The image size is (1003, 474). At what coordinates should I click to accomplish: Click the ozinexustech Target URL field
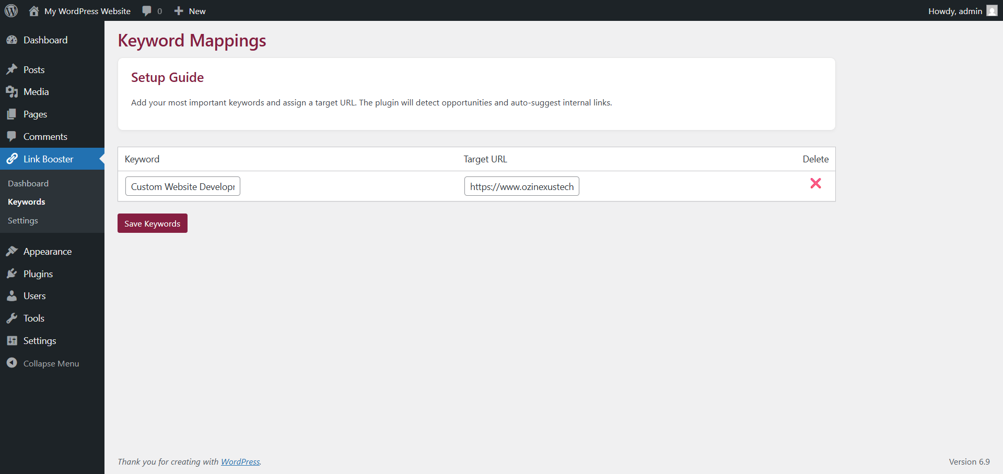pyautogui.click(x=521, y=186)
